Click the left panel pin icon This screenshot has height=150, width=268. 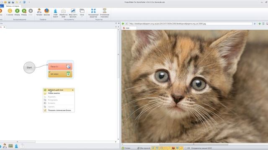pyautogui.click(x=116, y=23)
